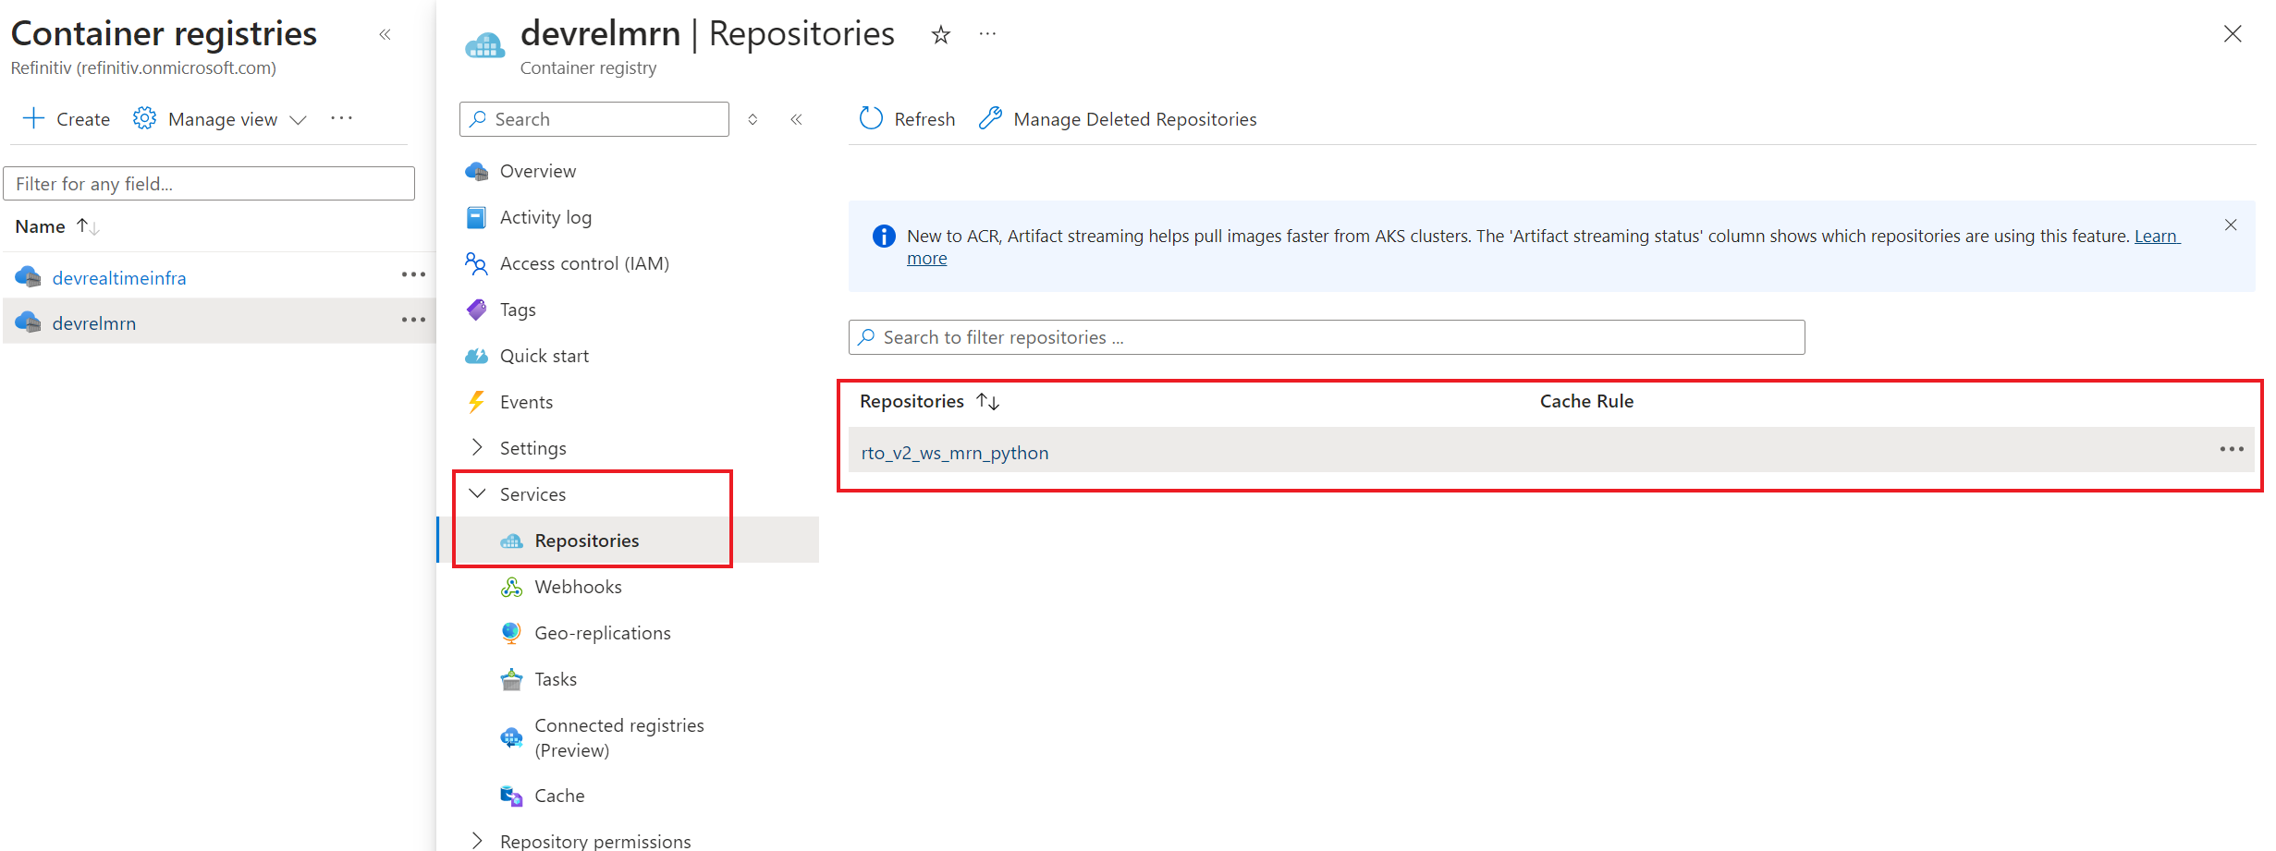
Task: Click the Geo-replications globe icon
Action: [511, 633]
